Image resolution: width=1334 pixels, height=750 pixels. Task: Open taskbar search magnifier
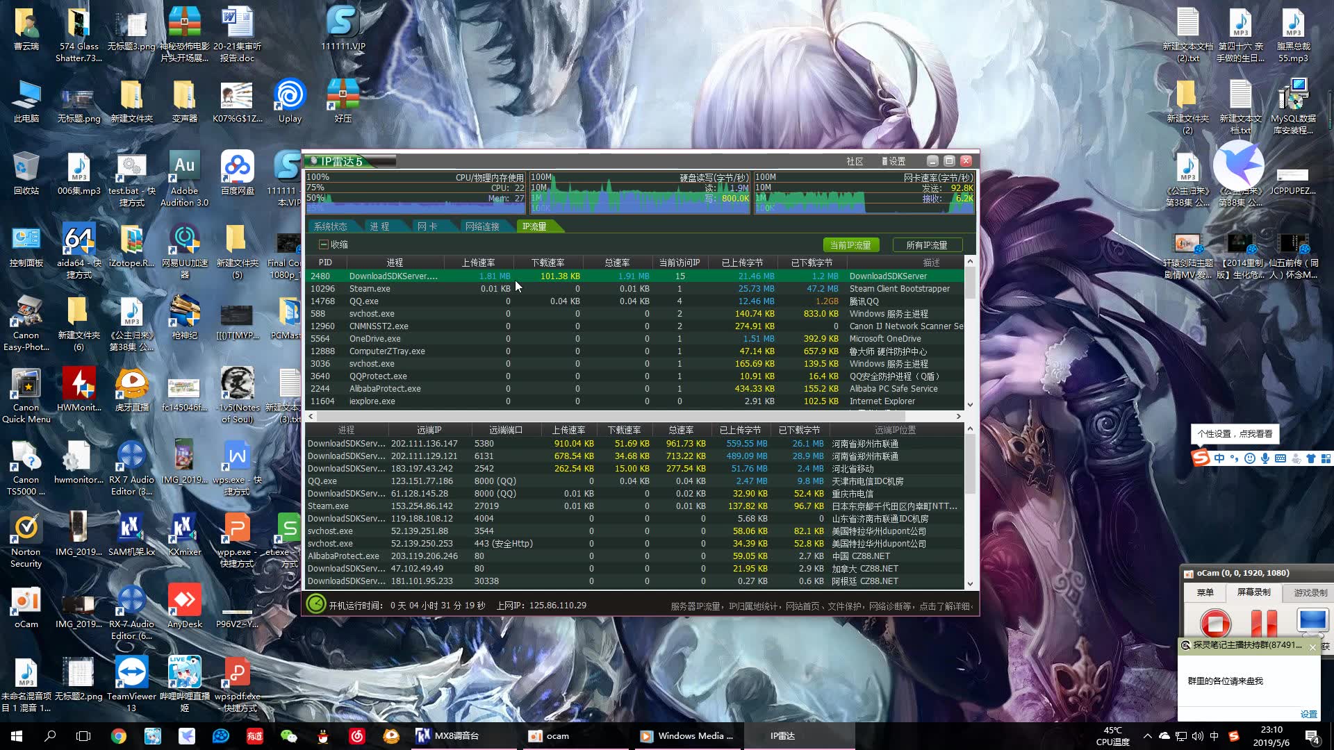(x=50, y=736)
